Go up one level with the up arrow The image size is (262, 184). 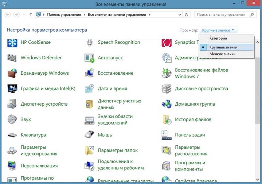coord(31,15)
